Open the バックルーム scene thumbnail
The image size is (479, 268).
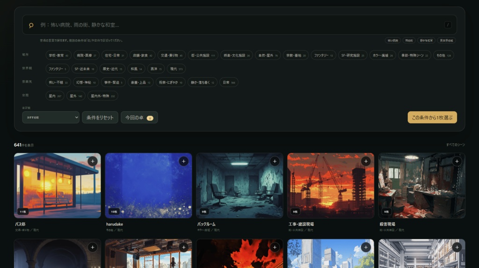239,186
